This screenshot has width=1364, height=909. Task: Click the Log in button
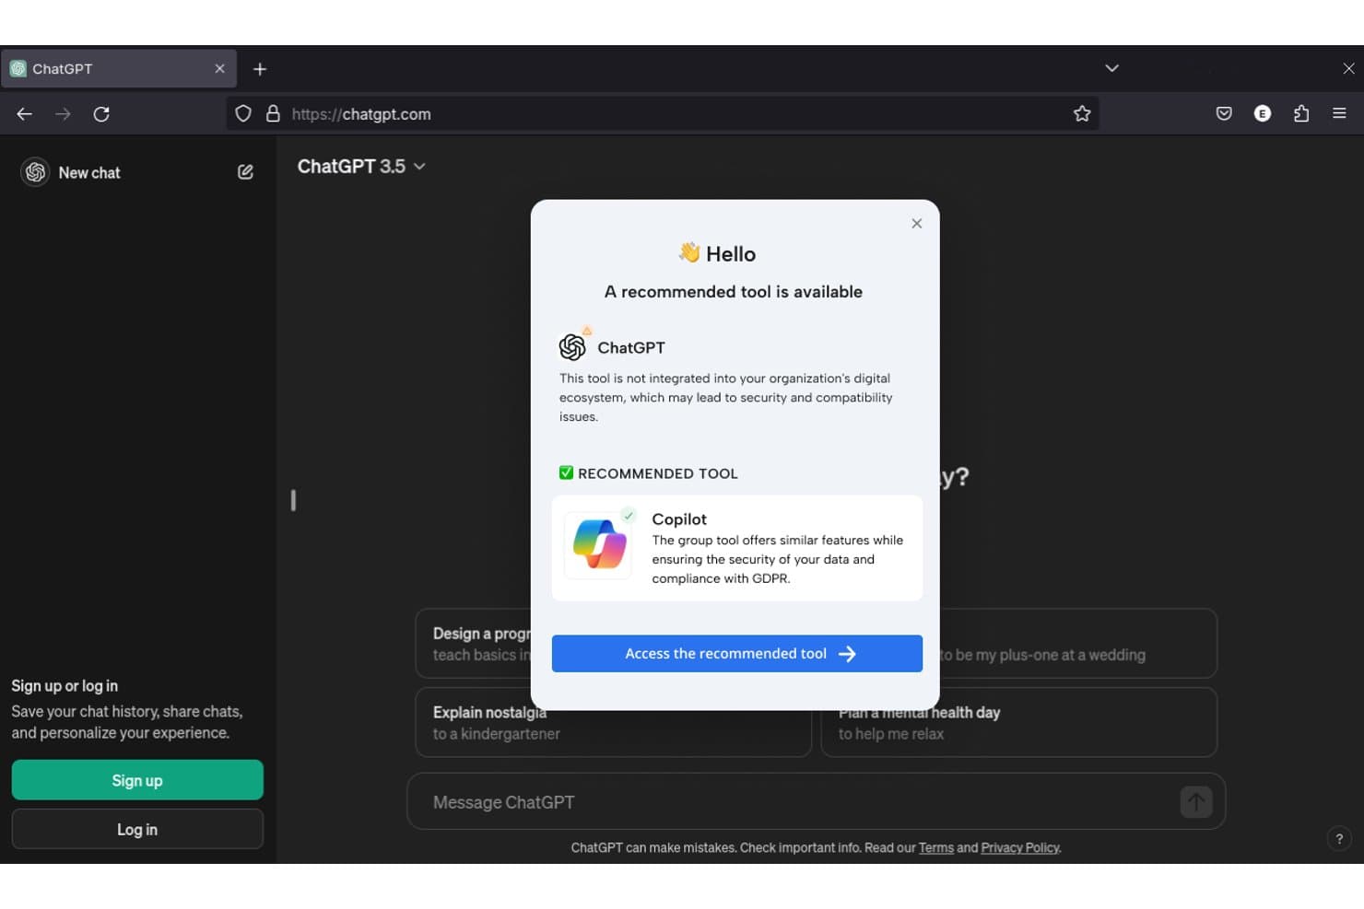137,829
